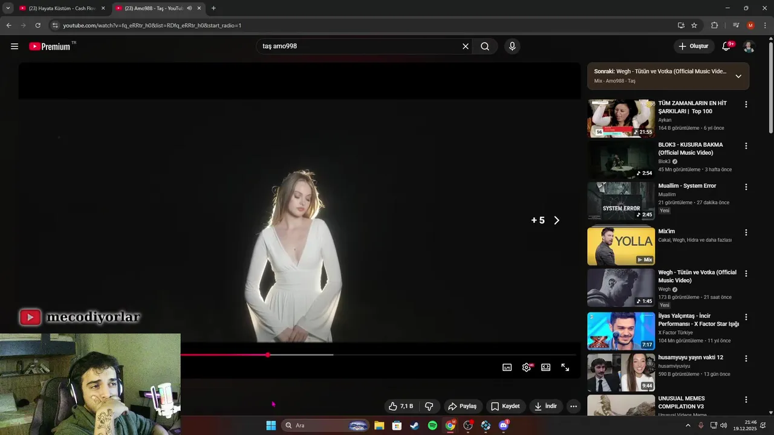Open the Muallim - System Error video title
This screenshot has height=435, width=774.
pos(687,186)
